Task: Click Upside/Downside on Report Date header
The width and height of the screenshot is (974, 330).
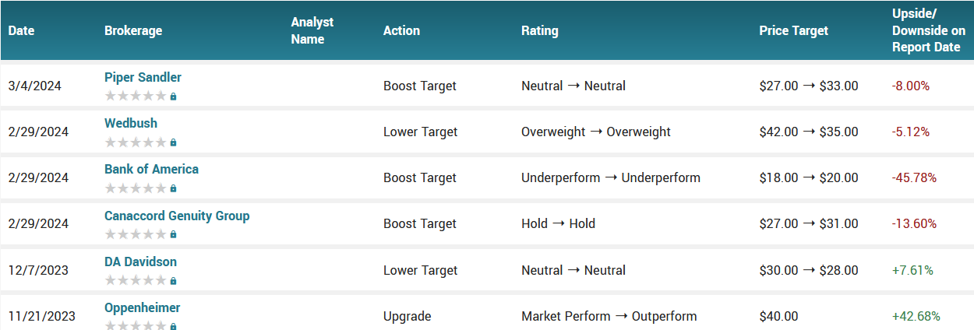Action: pos(928,31)
